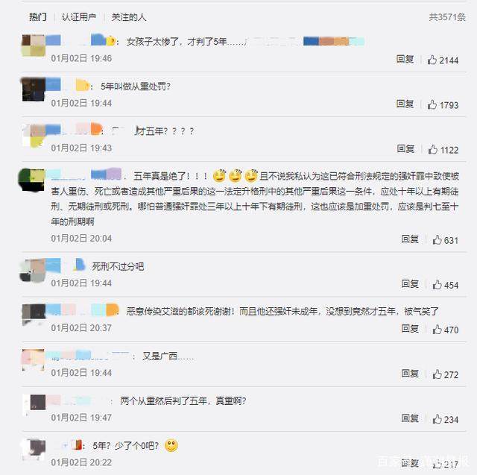The image size is (477, 475).
Task: Open avatar of 5年叫做从重处罚 commenter
Action: click(x=34, y=89)
